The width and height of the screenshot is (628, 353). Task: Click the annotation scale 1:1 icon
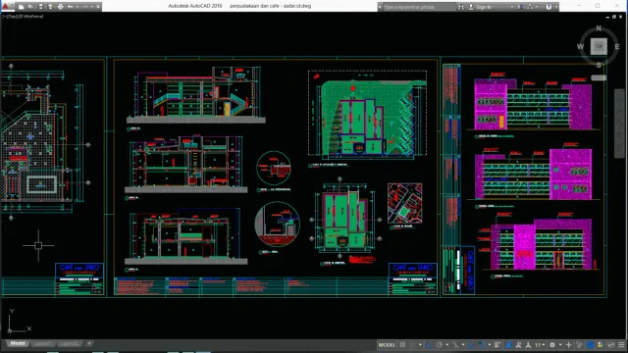pos(538,345)
